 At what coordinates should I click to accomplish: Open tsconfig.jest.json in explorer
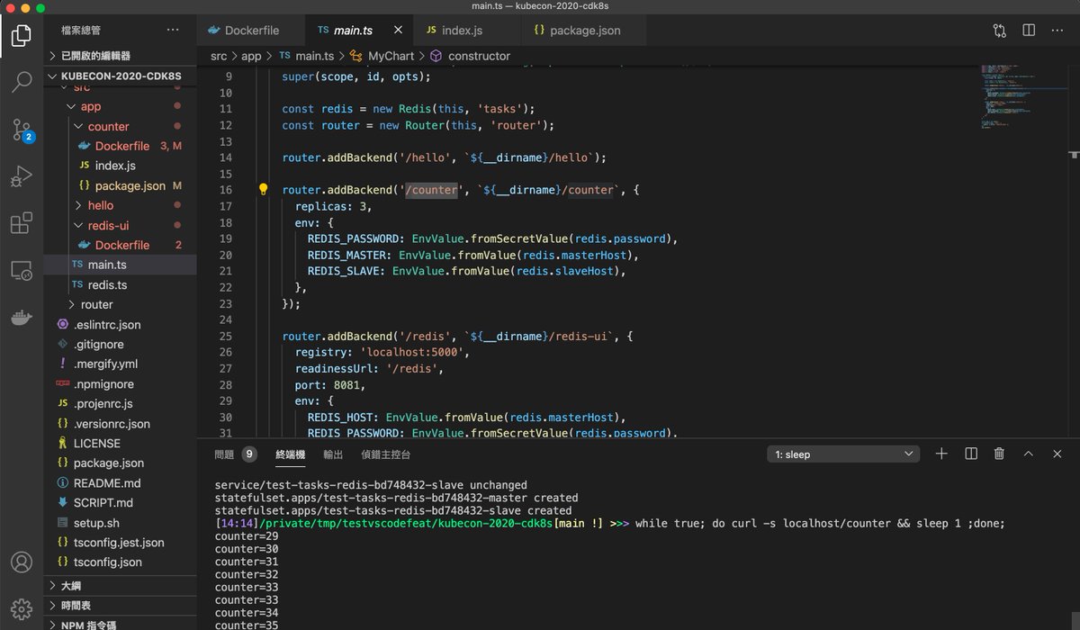pyautogui.click(x=120, y=542)
